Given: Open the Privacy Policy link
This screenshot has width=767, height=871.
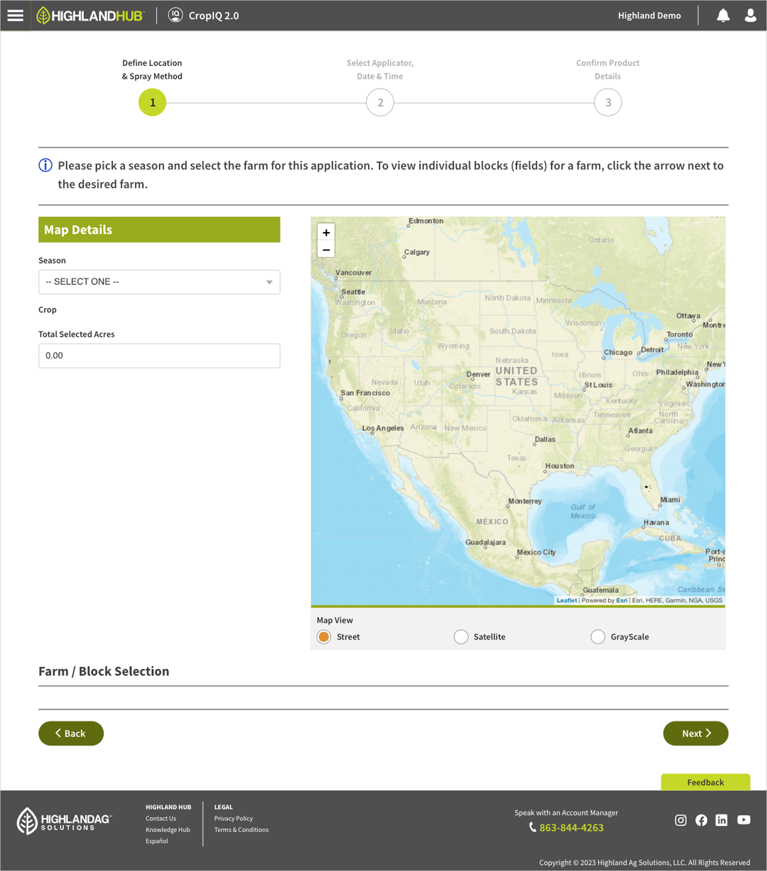Looking at the screenshot, I should [233, 818].
